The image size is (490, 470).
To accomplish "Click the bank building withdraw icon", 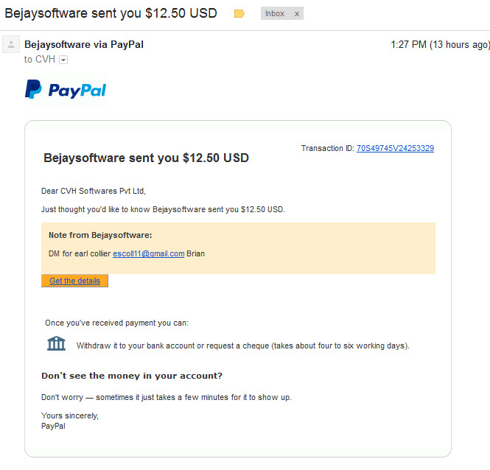I will 56,344.
